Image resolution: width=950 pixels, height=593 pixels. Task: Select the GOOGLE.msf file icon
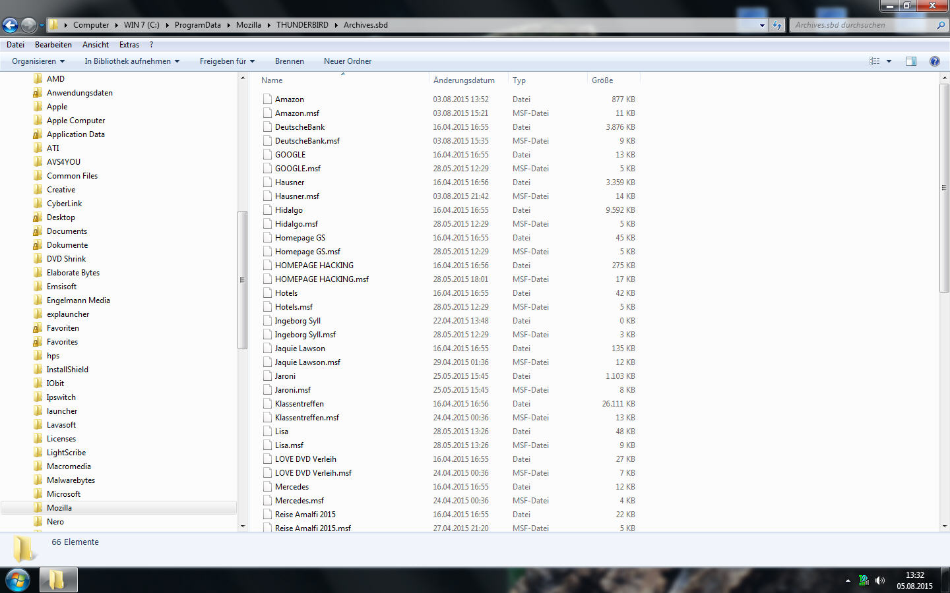pos(267,168)
